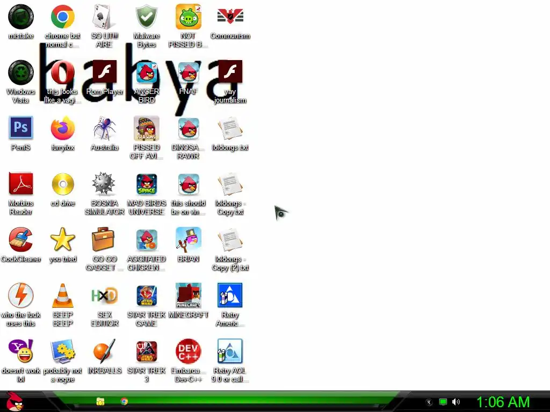
Task: Open the taskbar file explorer folder
Action: click(x=100, y=401)
